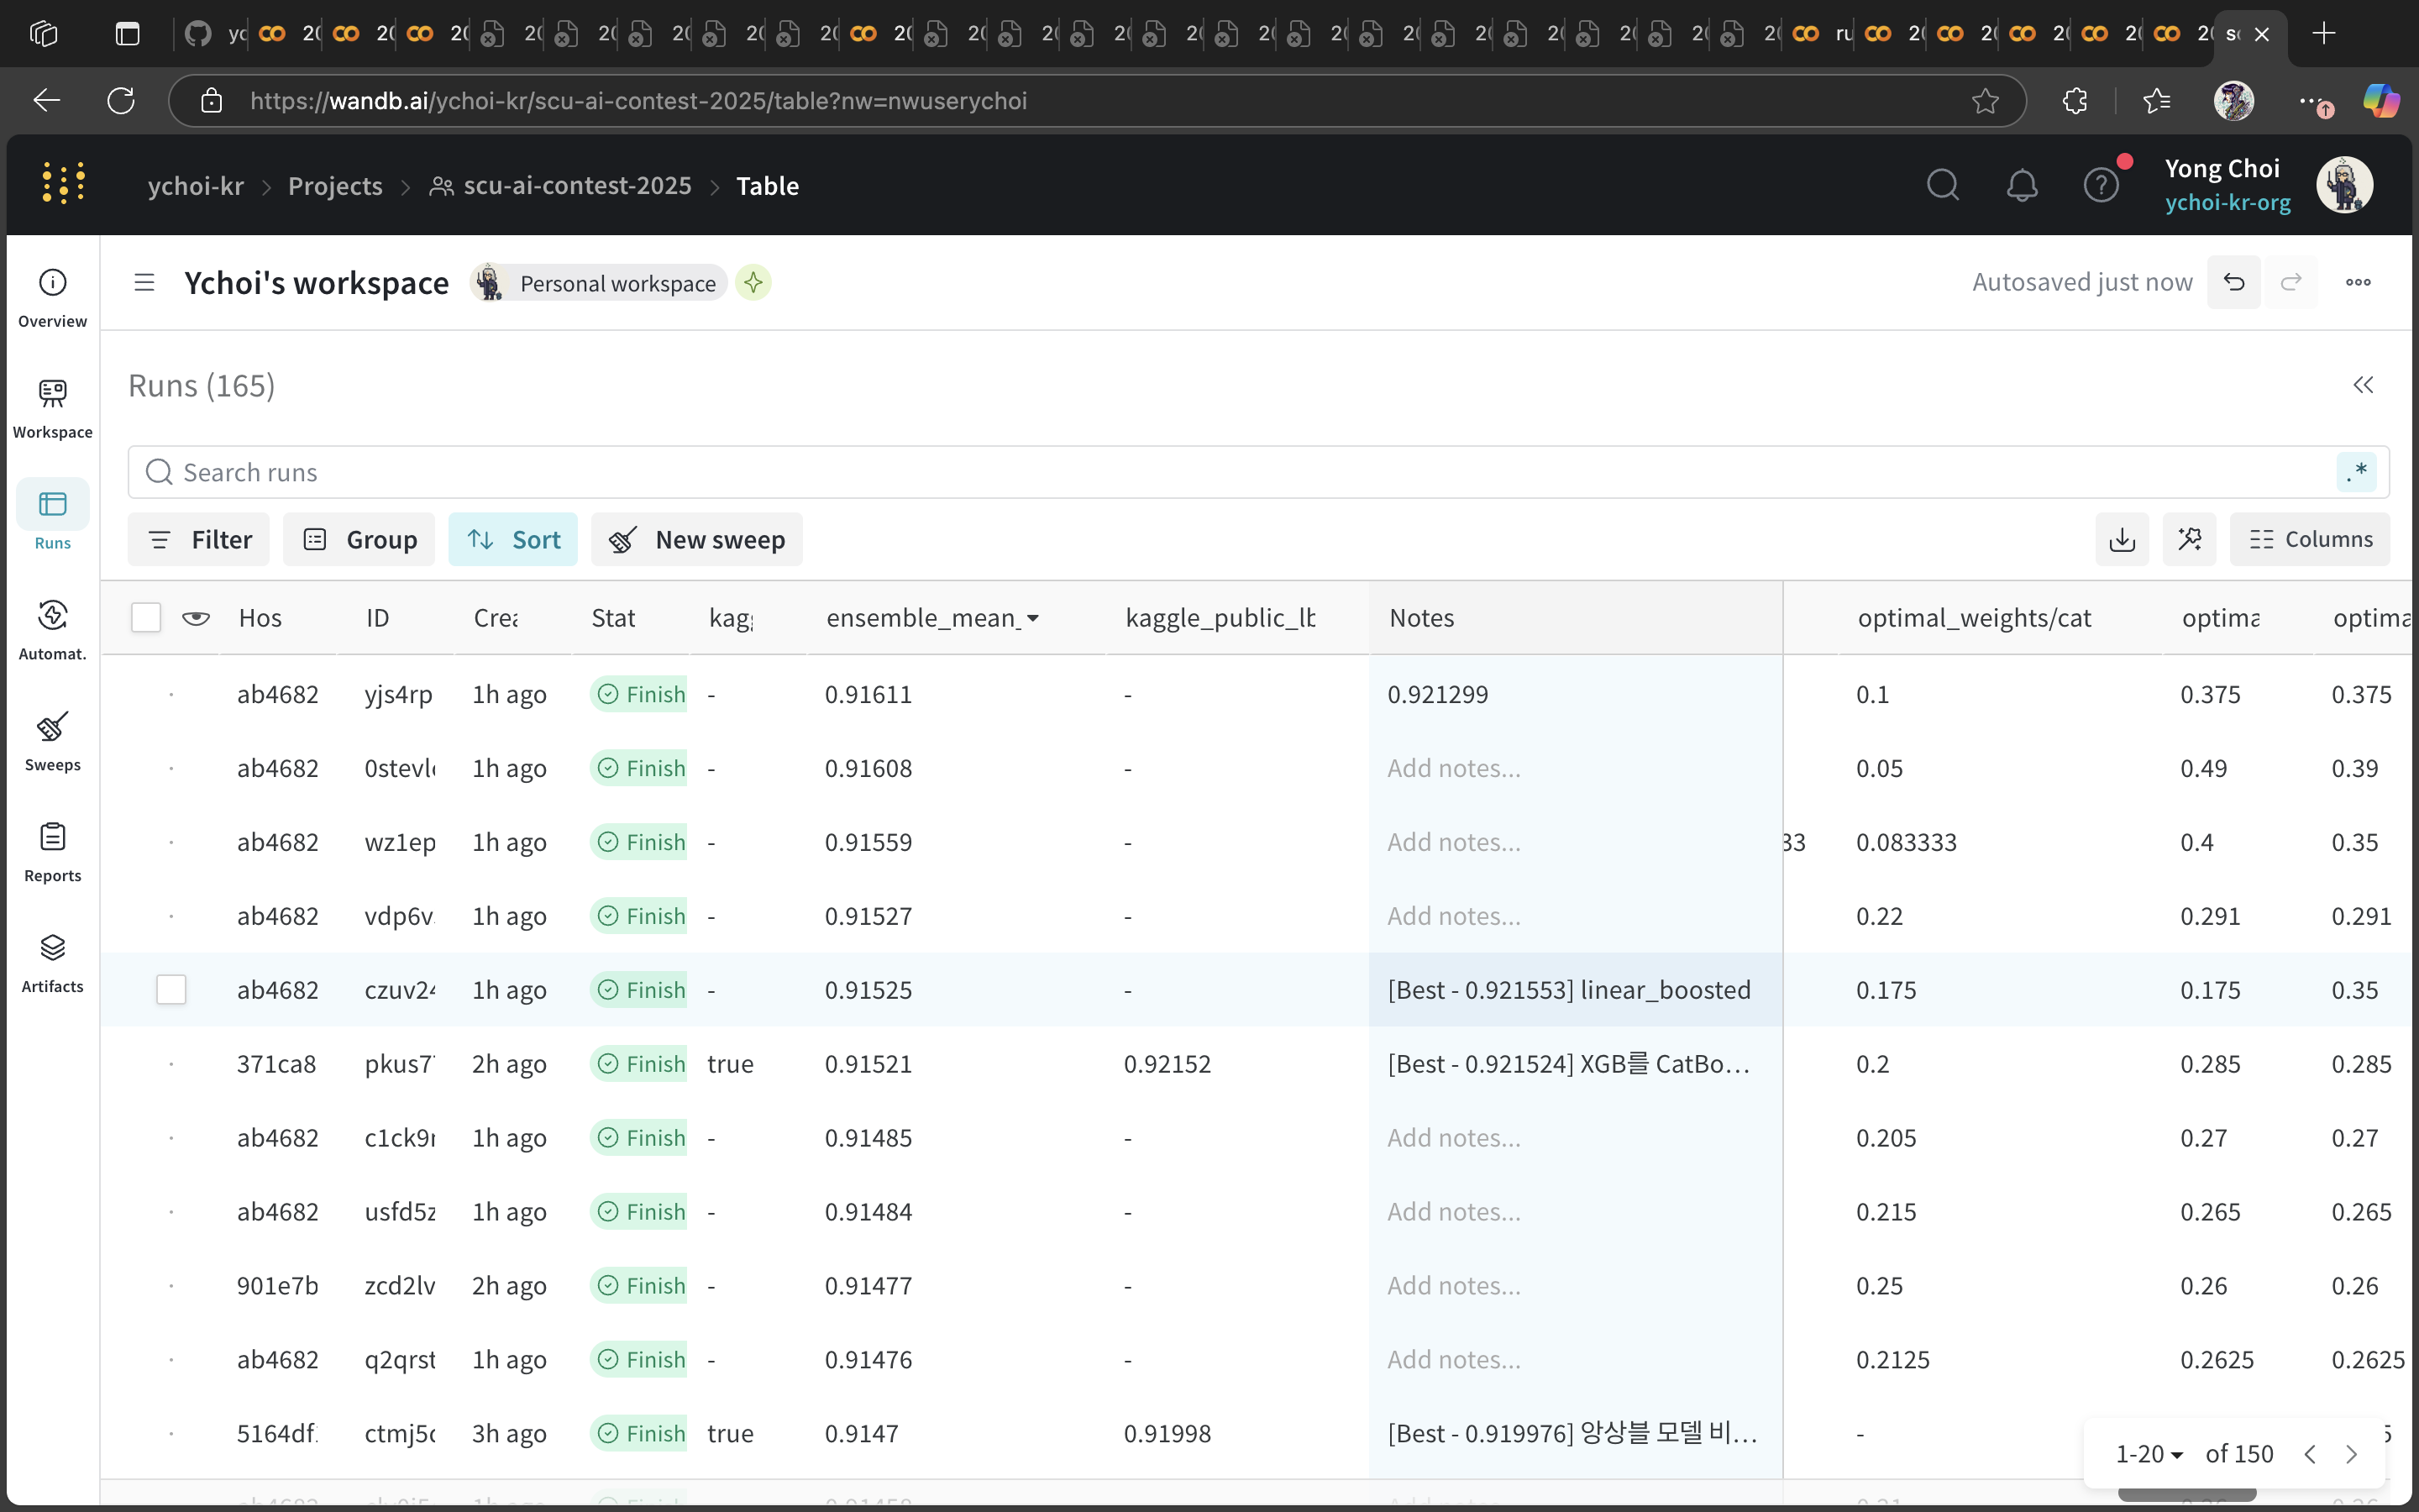
Task: Click the undo workspace change icon
Action: pyautogui.click(x=2233, y=283)
